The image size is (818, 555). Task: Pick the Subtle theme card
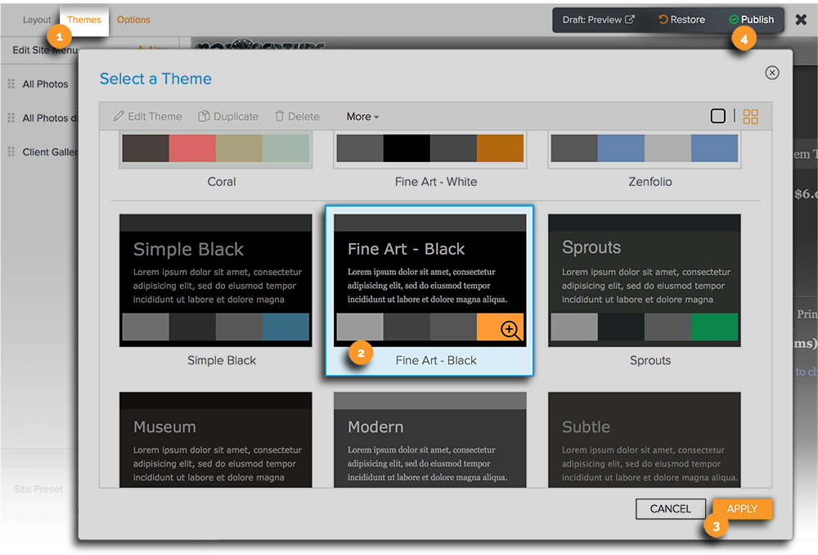point(645,440)
